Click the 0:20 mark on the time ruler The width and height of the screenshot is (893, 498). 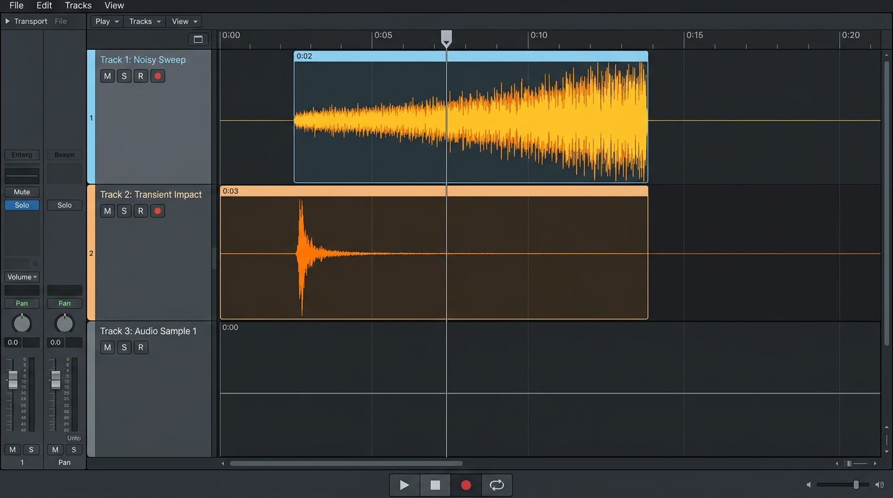pos(850,35)
